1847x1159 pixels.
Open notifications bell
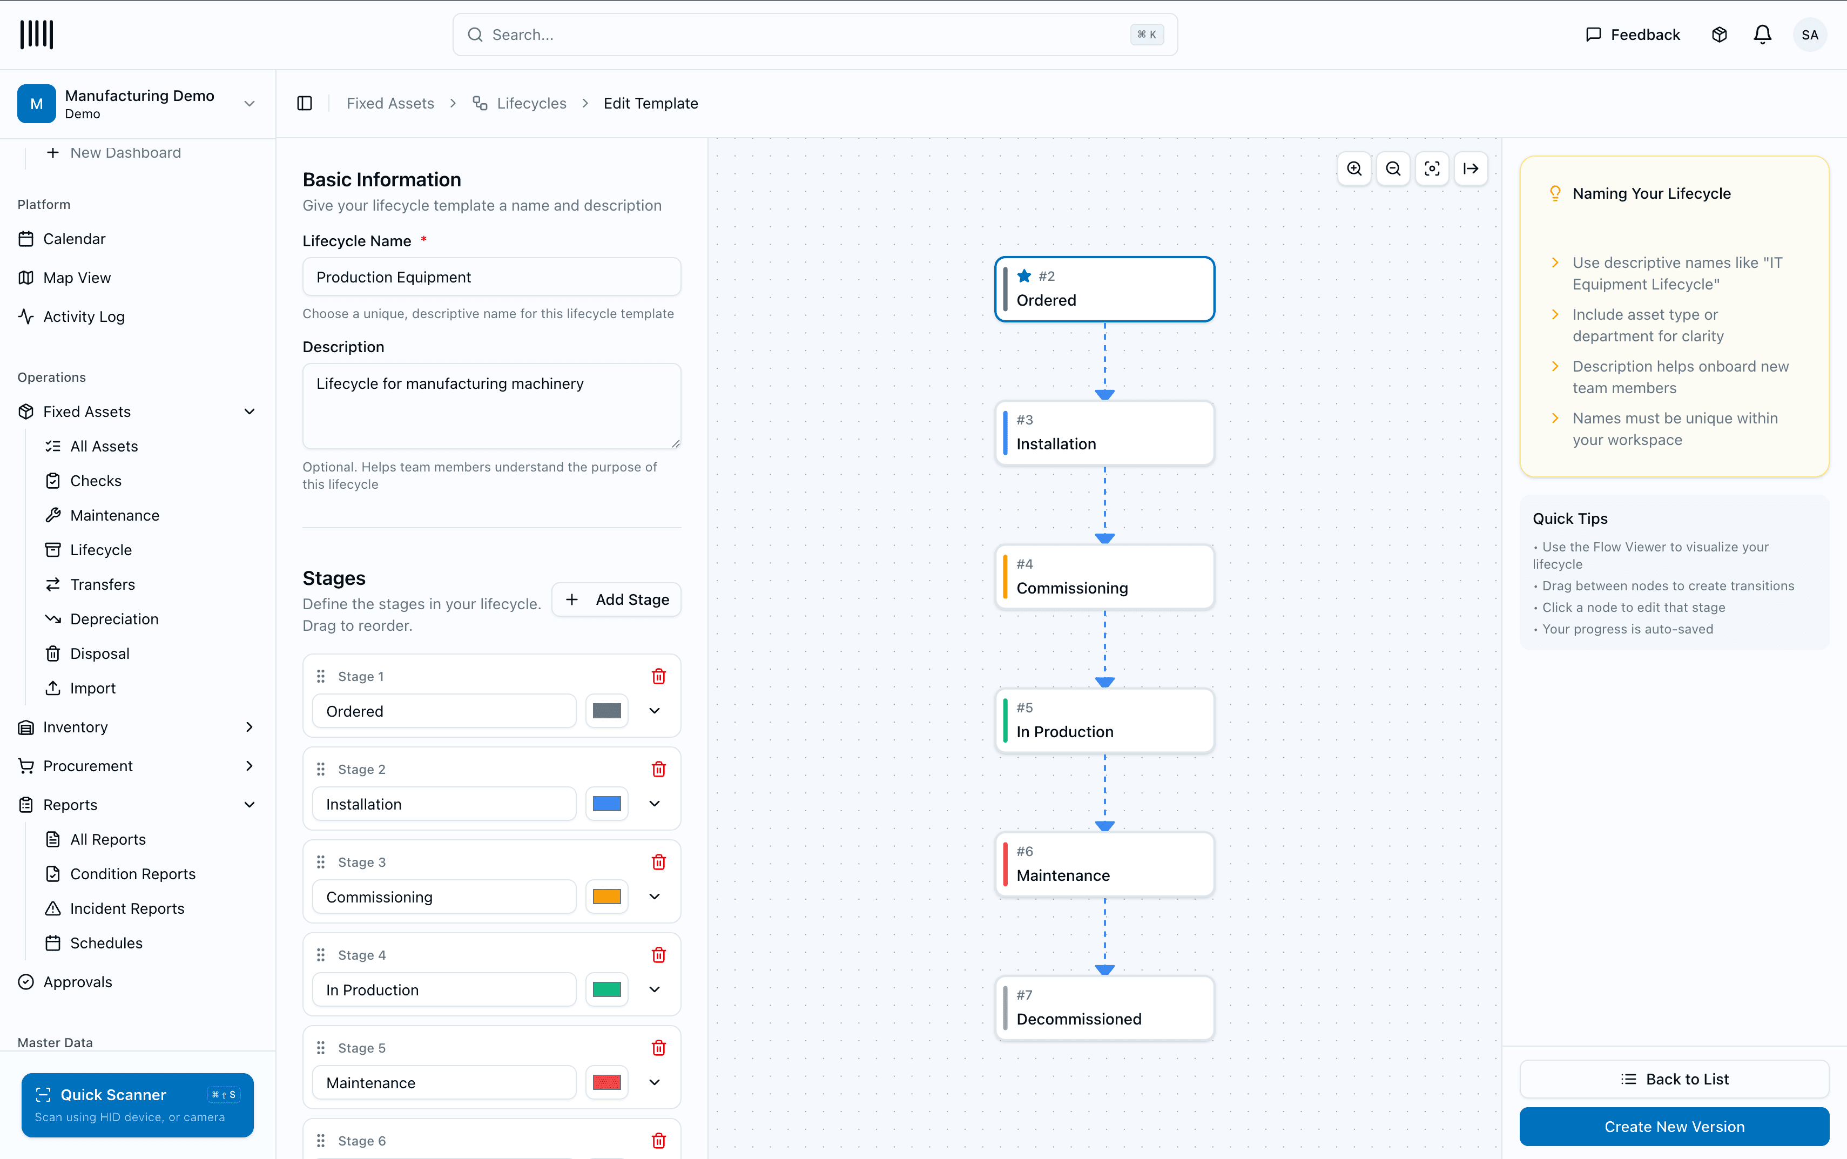pos(1762,35)
